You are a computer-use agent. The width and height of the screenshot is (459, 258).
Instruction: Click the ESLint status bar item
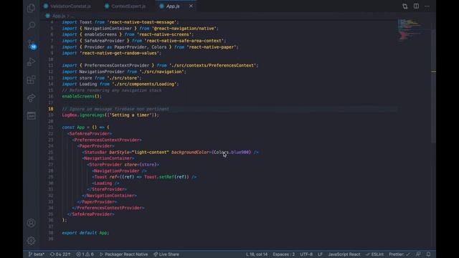coord(374,254)
